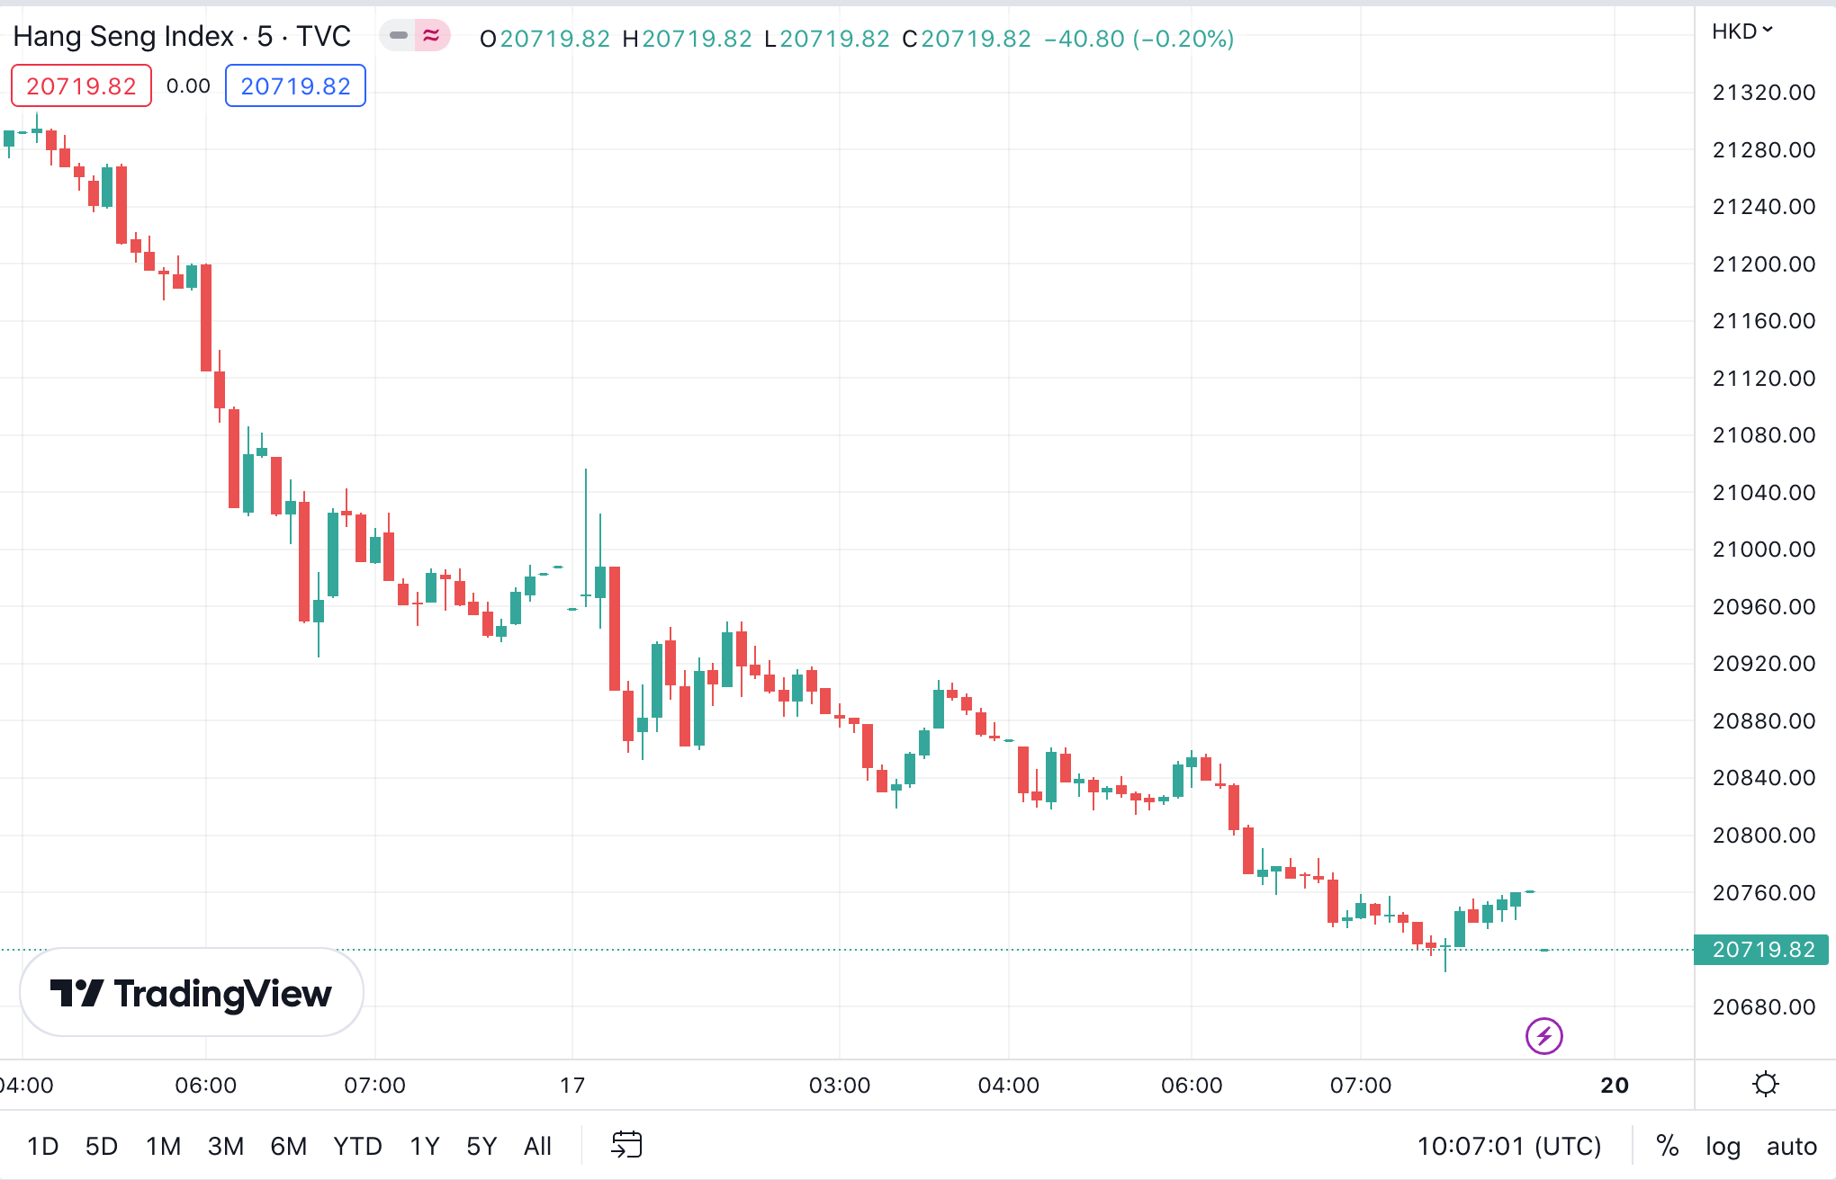Screen dimensions: 1836x1180
Task: Click the red sell price 20719.82 box
Action: click(x=81, y=85)
